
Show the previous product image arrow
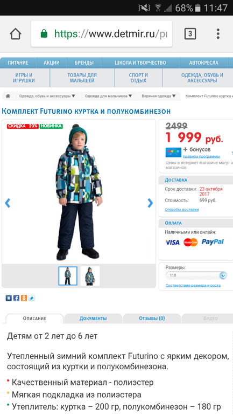[x=8, y=203]
